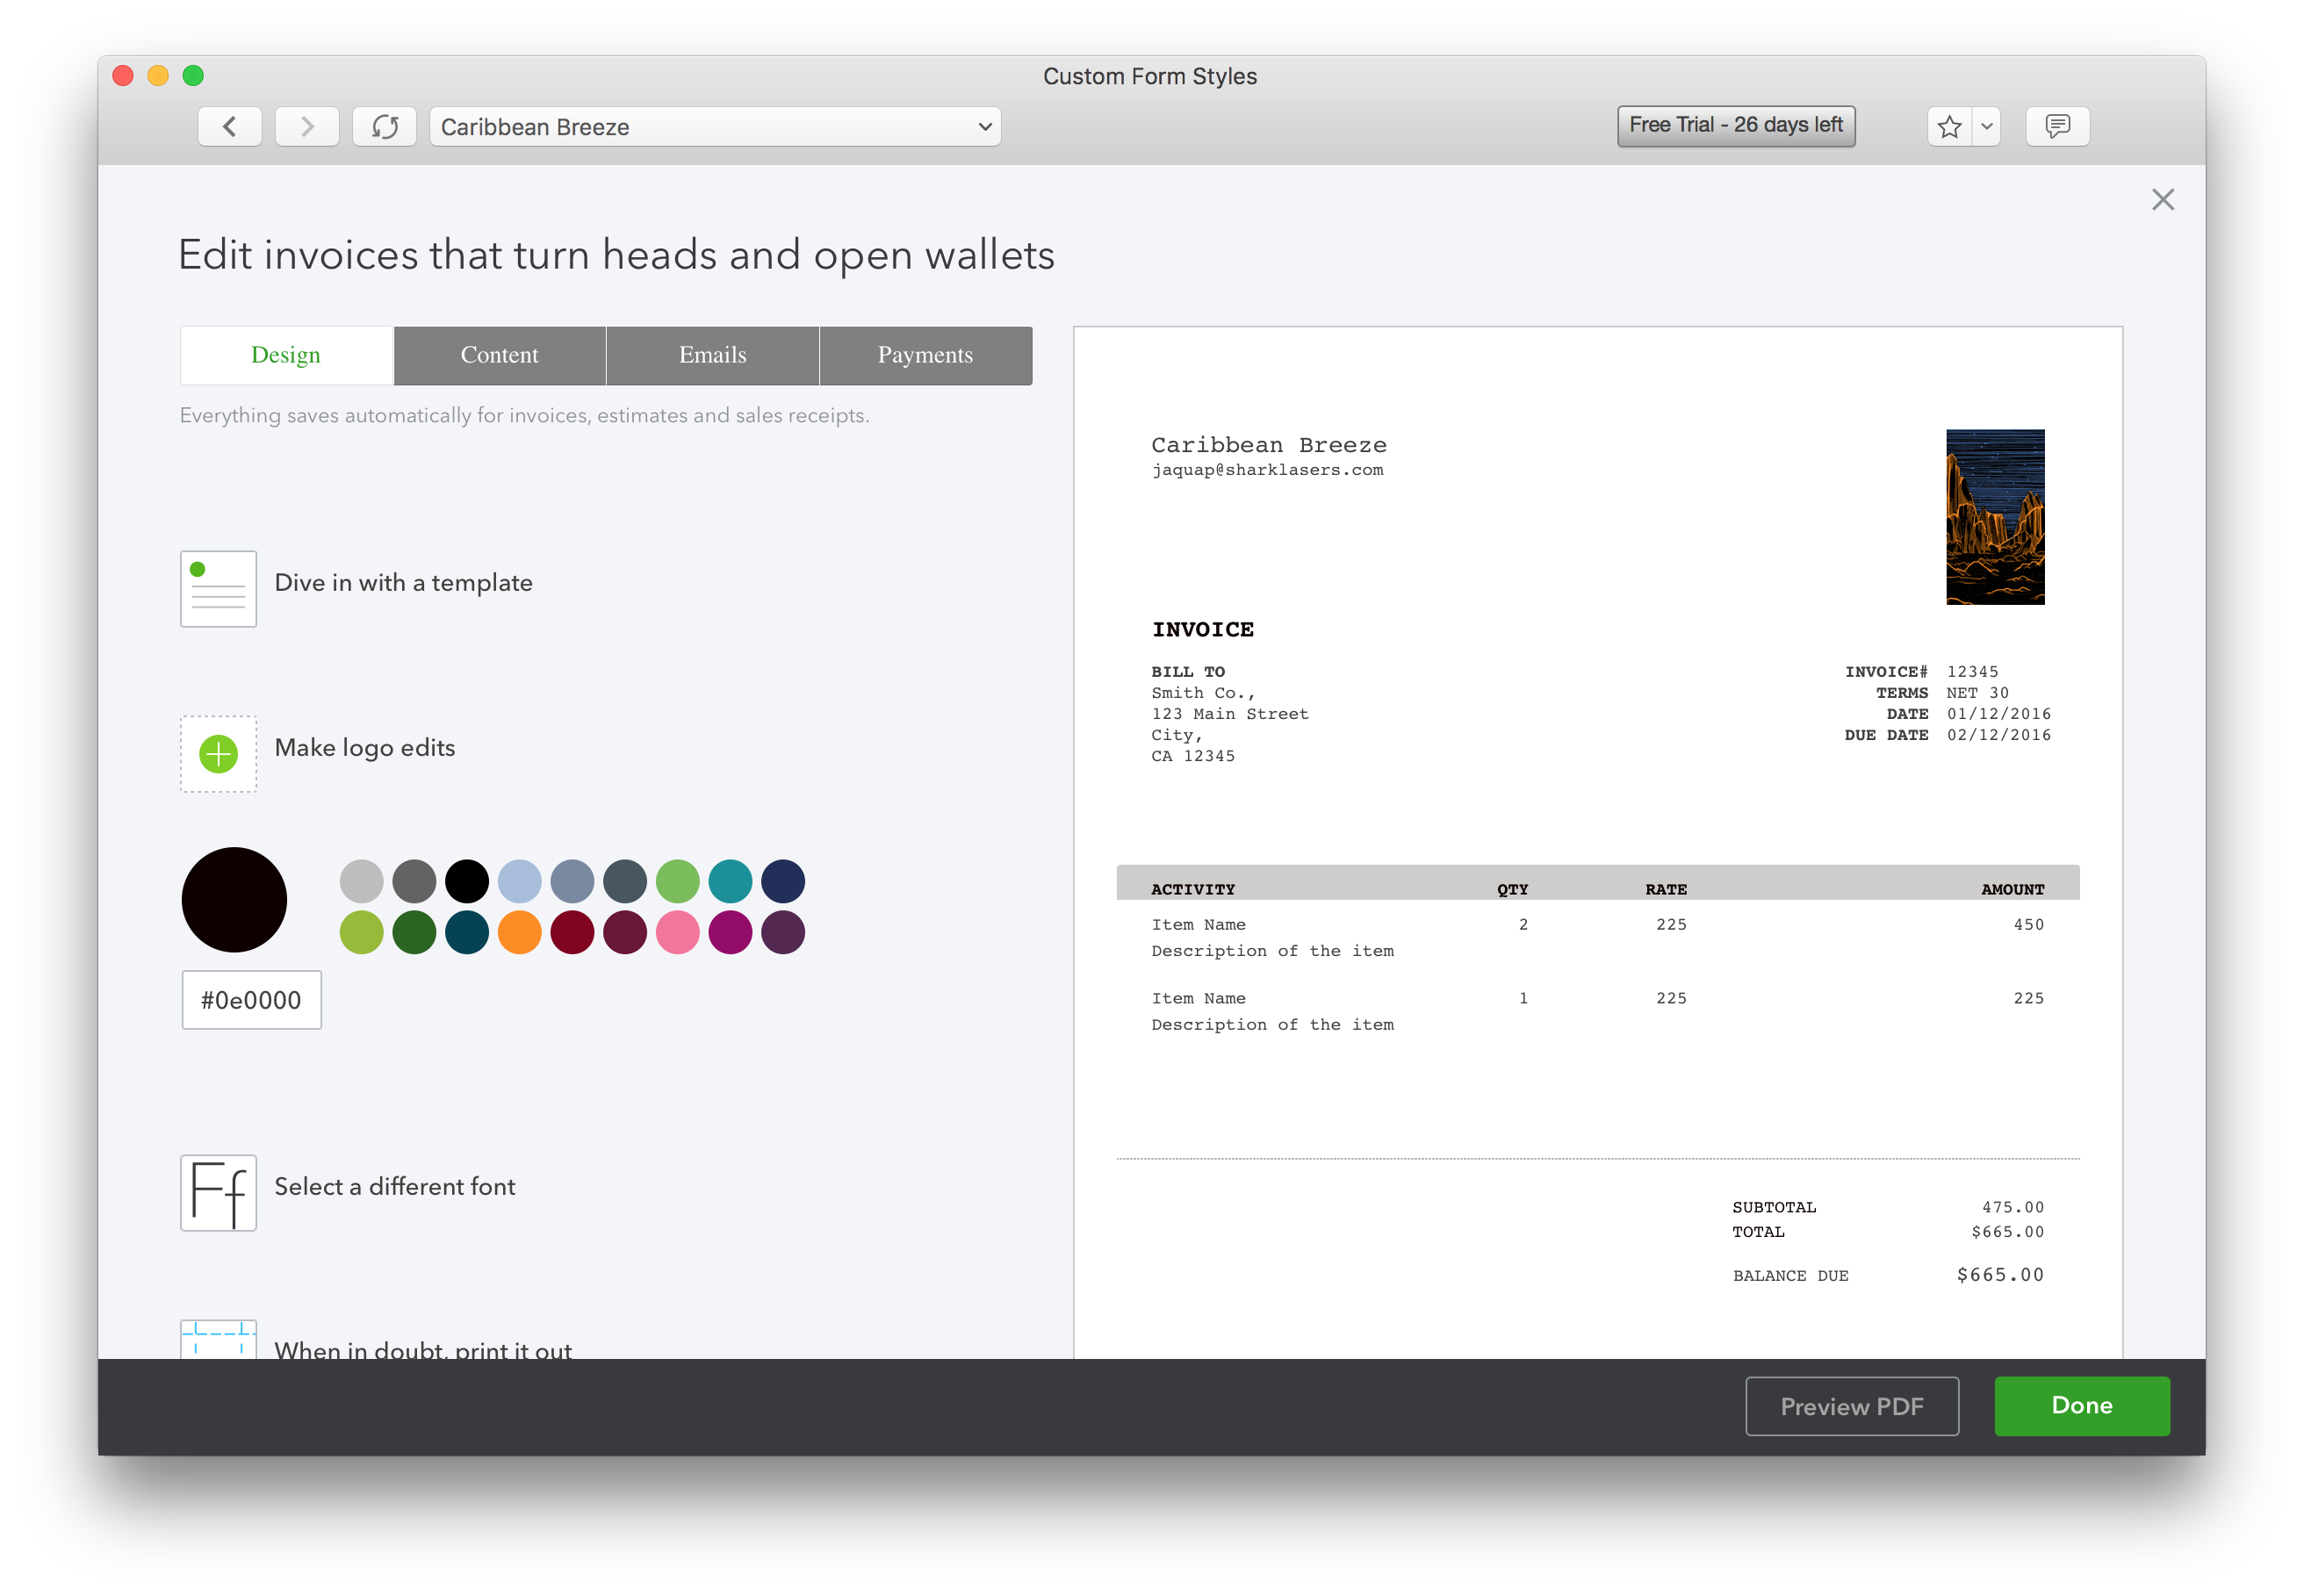Screen dimensions: 2304x1596
Task: Reload the page with the refresh icon
Action: click(385, 127)
